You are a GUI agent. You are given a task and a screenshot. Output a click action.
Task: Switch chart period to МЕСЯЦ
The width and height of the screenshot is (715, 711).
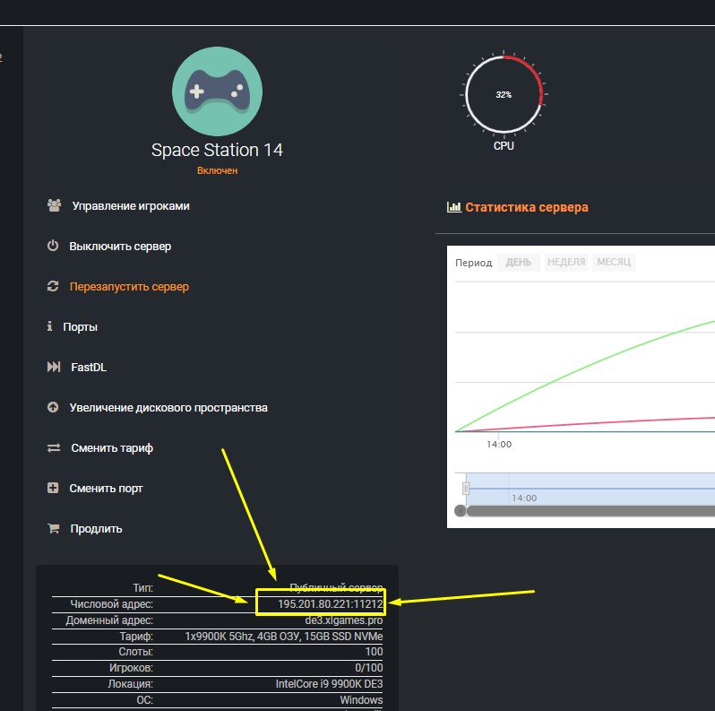pos(614,263)
